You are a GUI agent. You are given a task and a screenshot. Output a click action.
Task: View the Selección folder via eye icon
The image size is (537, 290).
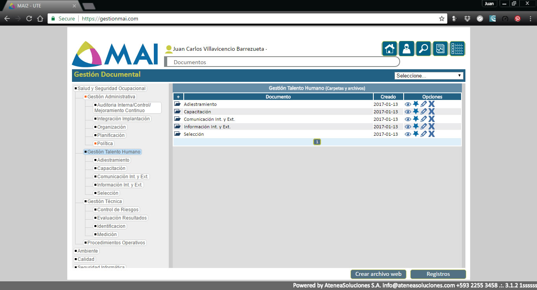click(408, 134)
